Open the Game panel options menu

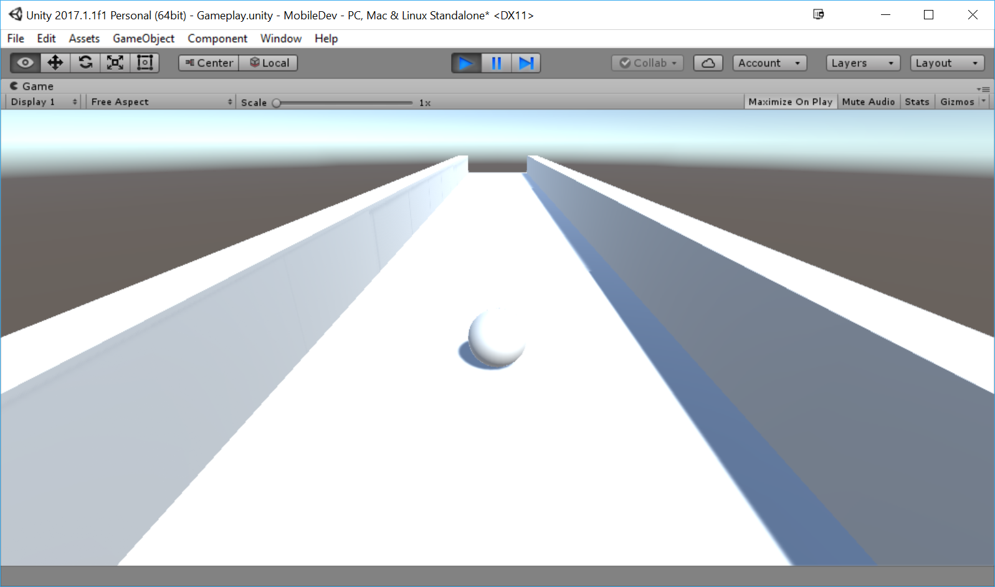pos(984,89)
